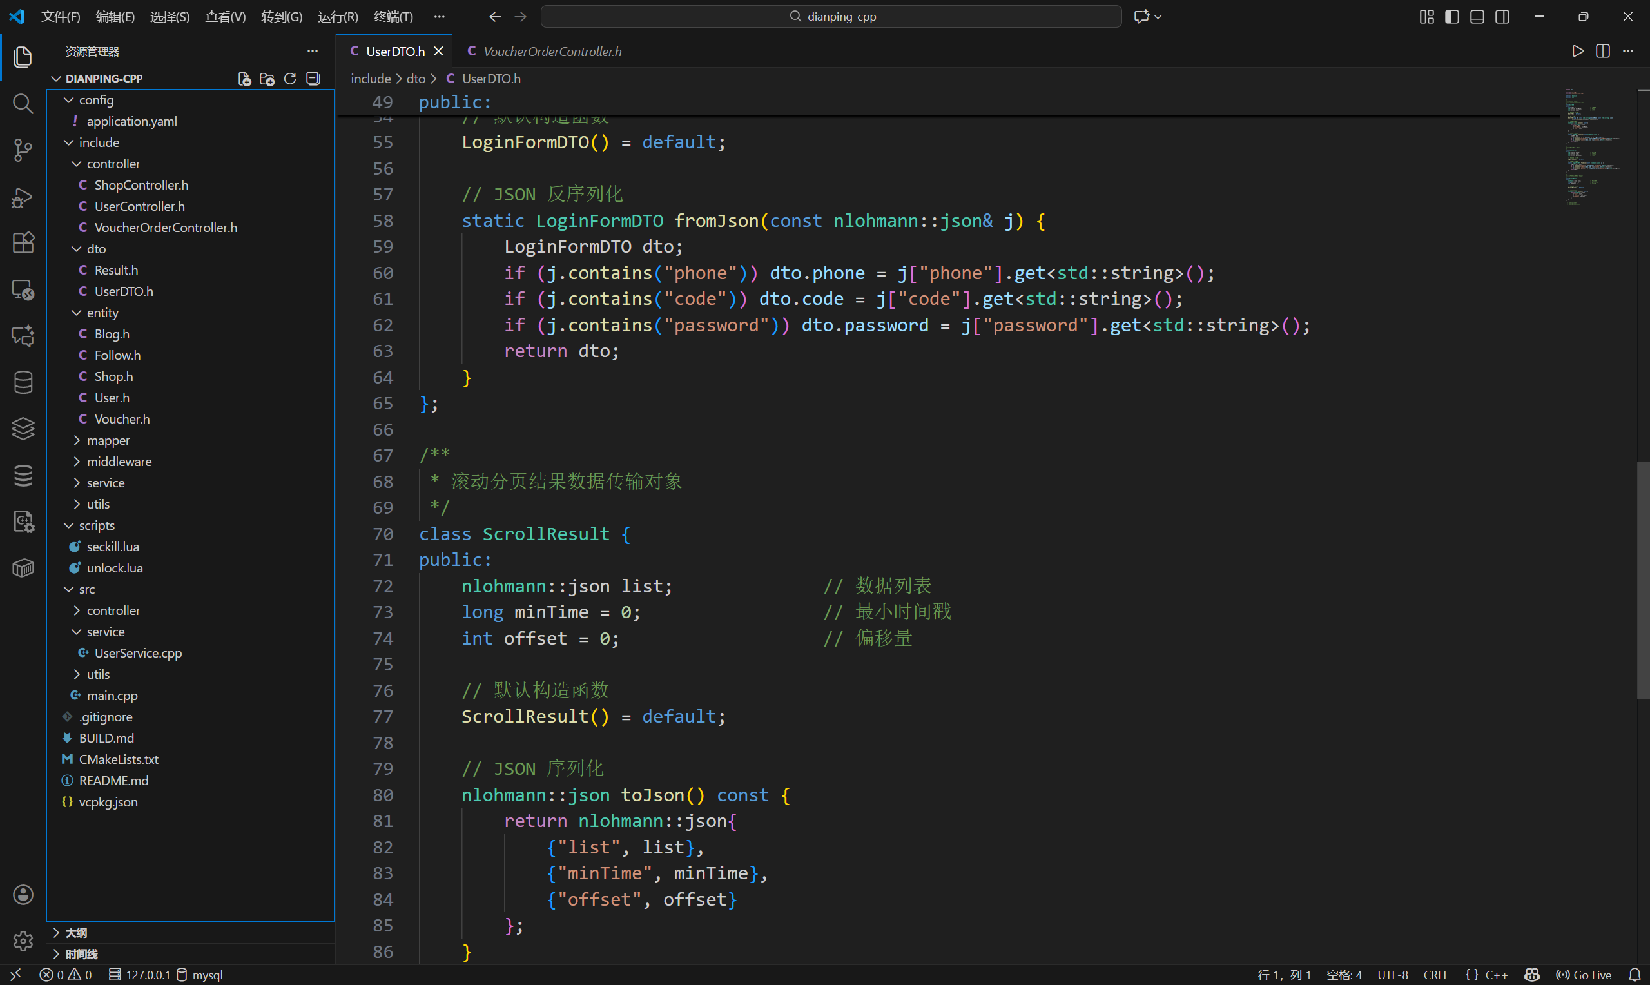The width and height of the screenshot is (1650, 985).
Task: Expand the 大纲 outline section
Action: point(75,933)
